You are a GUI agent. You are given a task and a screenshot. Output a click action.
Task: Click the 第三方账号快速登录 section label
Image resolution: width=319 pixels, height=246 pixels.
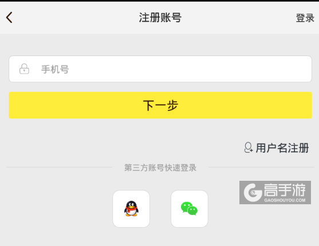tap(160, 168)
